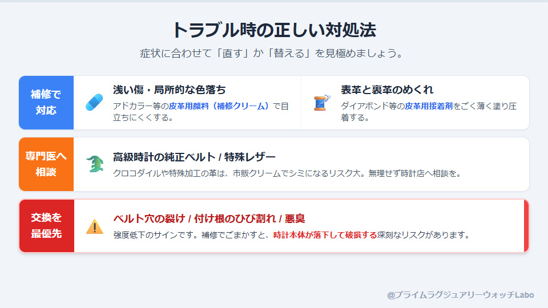The image size is (548, 308).
Task: Click the adhesive bandage icon
Action: click(x=94, y=102)
